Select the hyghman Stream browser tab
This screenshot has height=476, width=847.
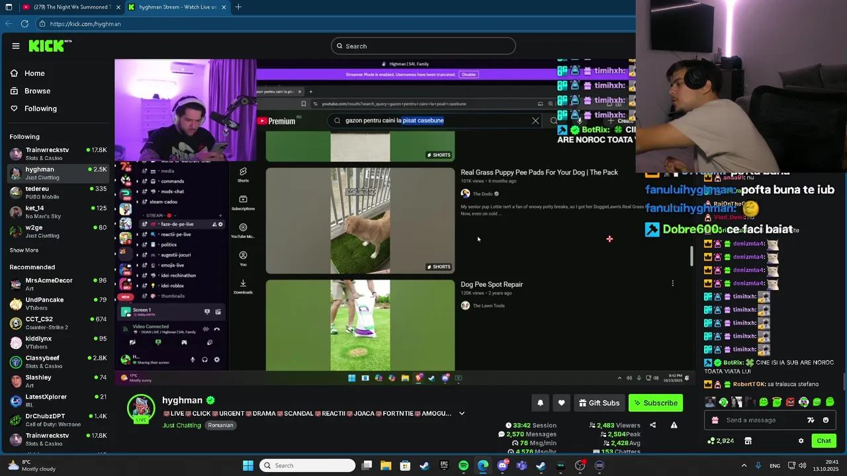click(x=177, y=7)
